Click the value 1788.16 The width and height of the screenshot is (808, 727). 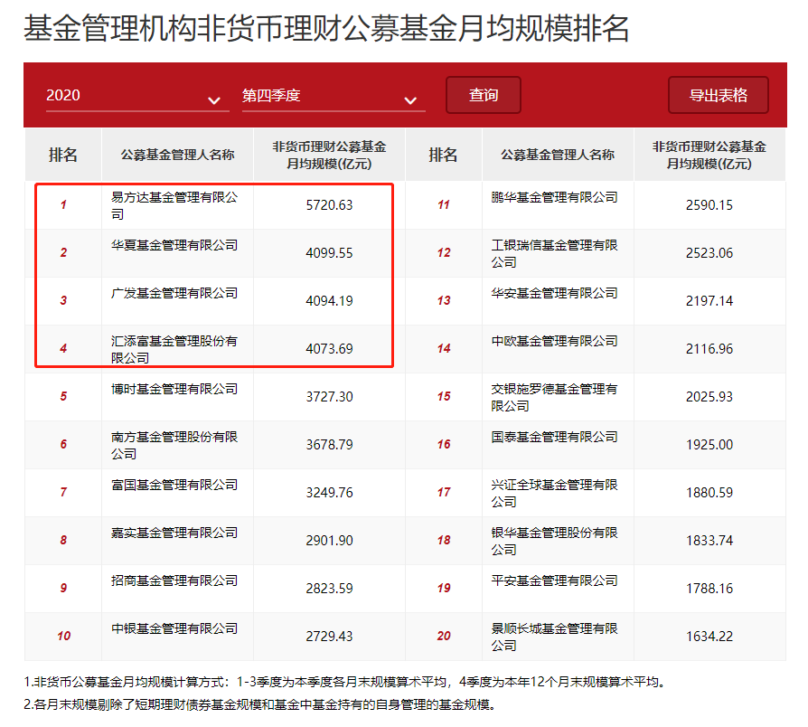coord(709,589)
